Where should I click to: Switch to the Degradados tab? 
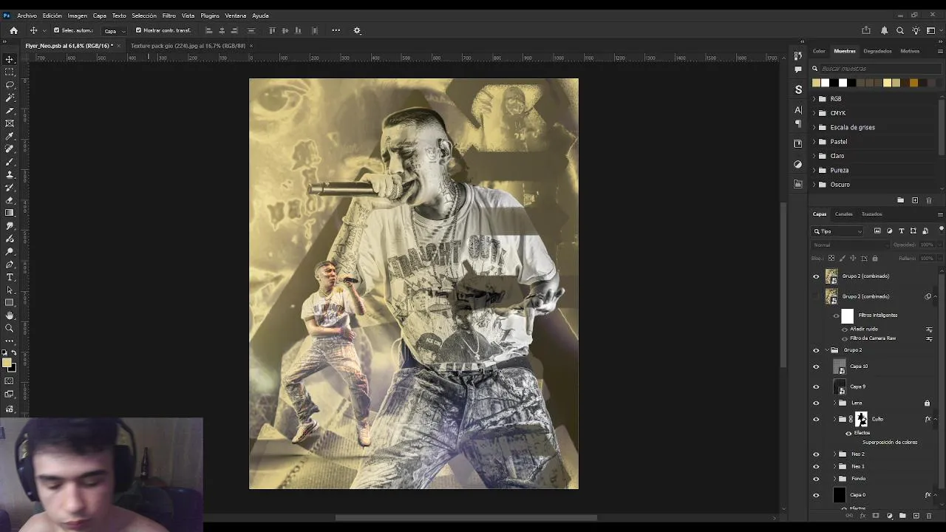[877, 51]
